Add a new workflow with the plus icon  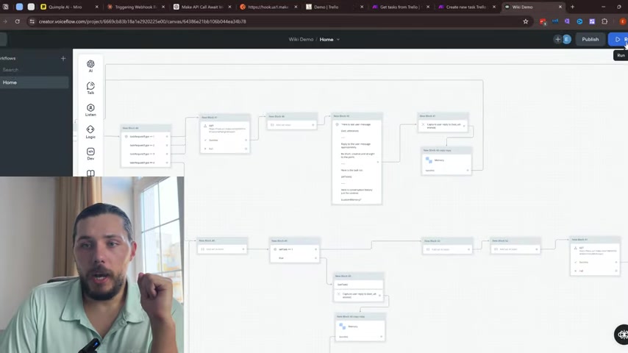(63, 59)
